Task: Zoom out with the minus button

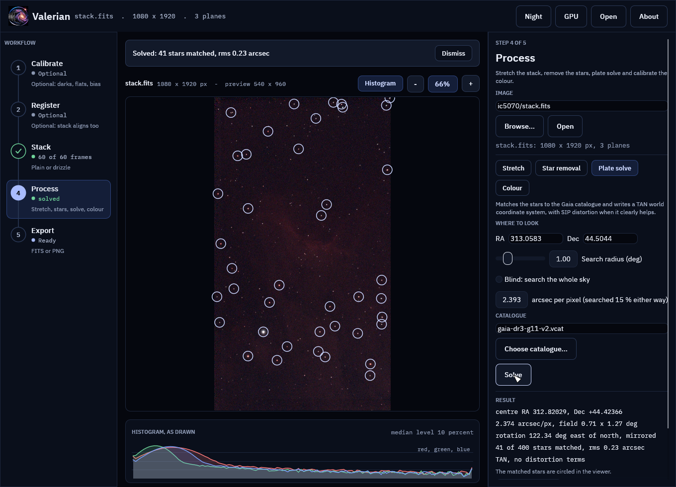Action: coord(416,83)
